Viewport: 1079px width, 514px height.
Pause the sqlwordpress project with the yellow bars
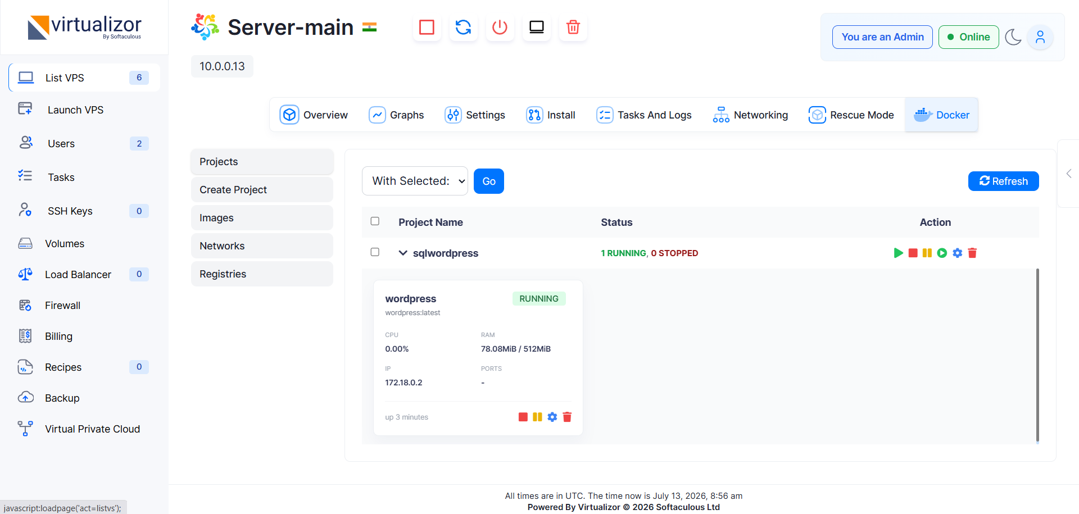click(x=927, y=253)
